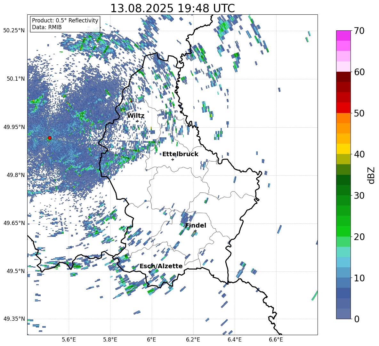Click the title 13.08.2025 19:48 UTC

coord(173,8)
